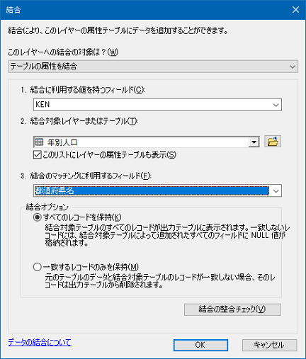Run 結合の整合チェック validation button

[x=232, y=309]
